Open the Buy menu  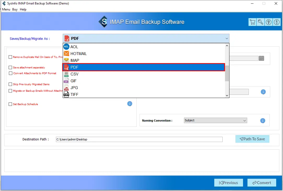tap(15, 9)
